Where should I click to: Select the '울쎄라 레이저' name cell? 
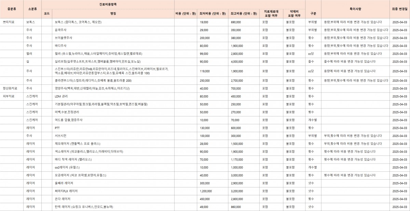[113, 183]
